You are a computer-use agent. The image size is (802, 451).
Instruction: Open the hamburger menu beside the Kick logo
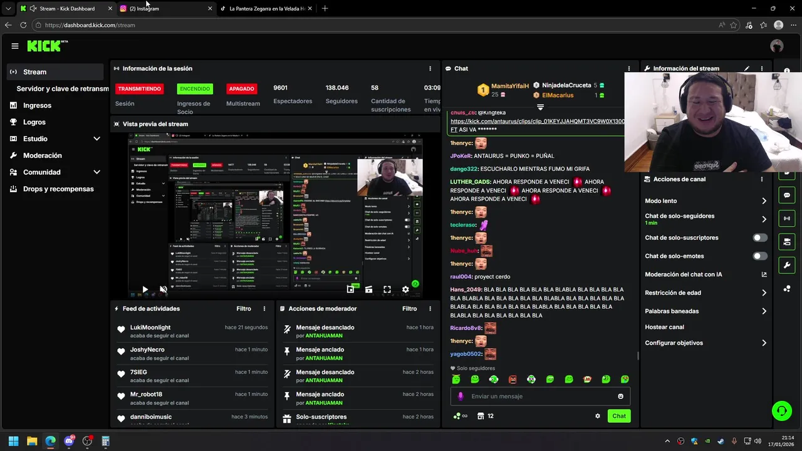14,46
